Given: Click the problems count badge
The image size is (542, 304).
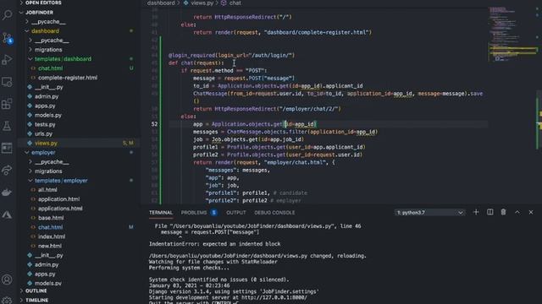Looking at the screenshot, I should [x=214, y=213].
